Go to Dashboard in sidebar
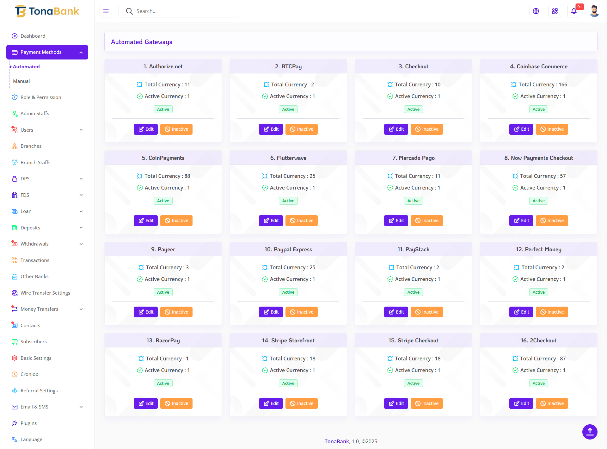 coord(33,36)
